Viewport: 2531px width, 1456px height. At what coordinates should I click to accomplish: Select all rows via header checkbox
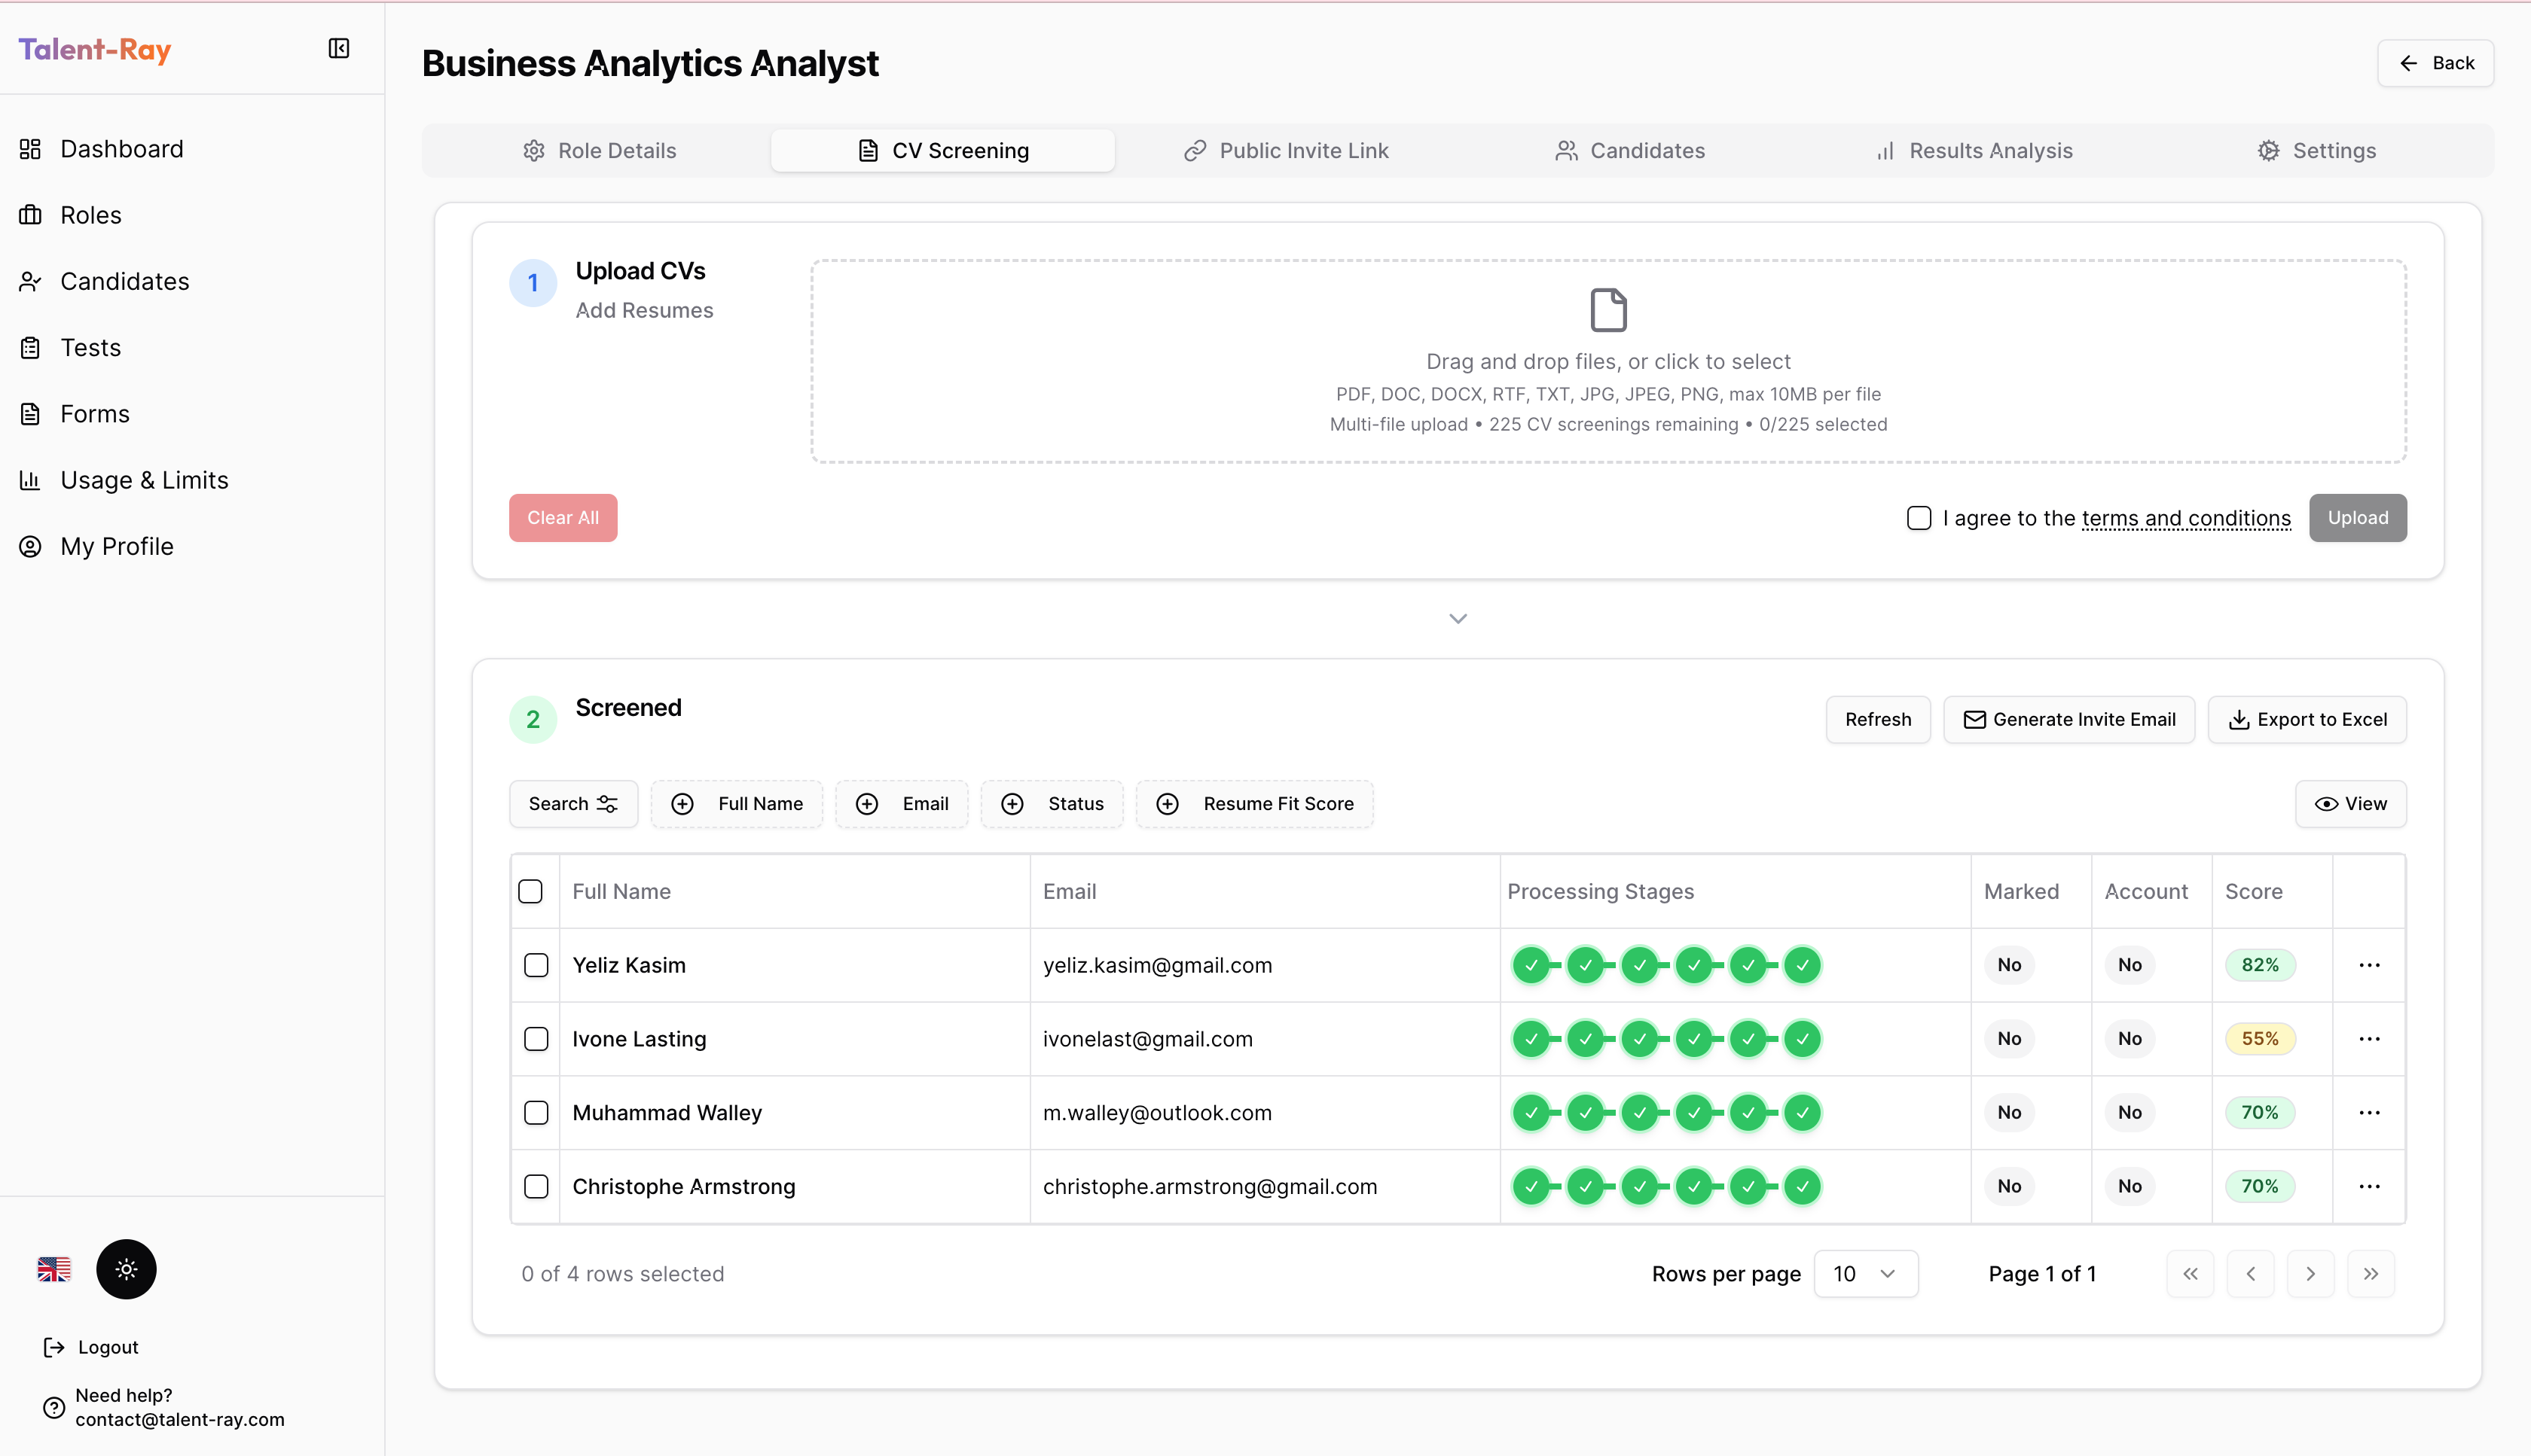coord(531,890)
